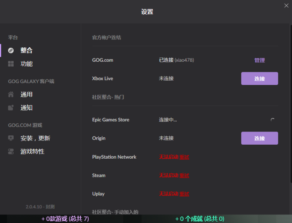
Task: Click the GOG.COM 游戏 group heading
Action: pyautogui.click(x=25, y=125)
